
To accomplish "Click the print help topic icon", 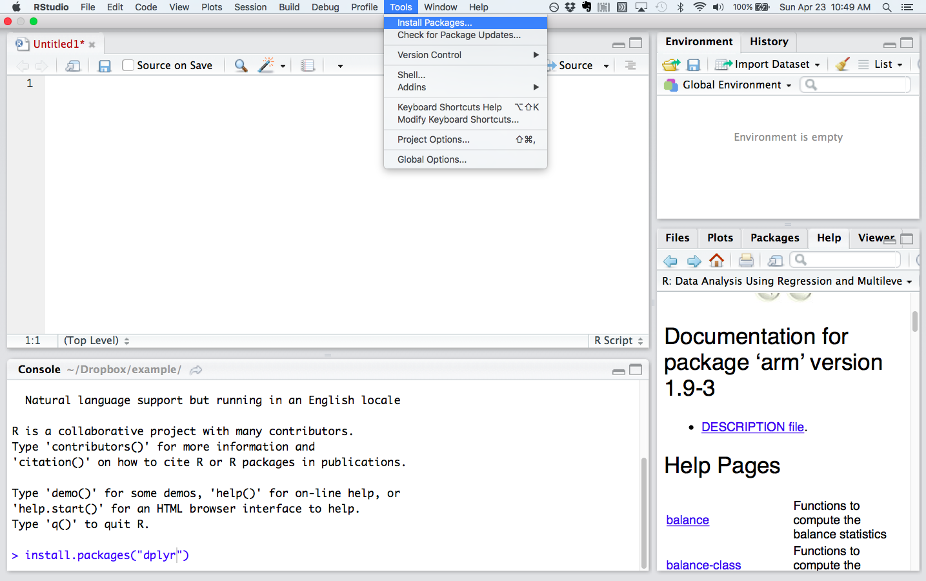I will point(746,261).
